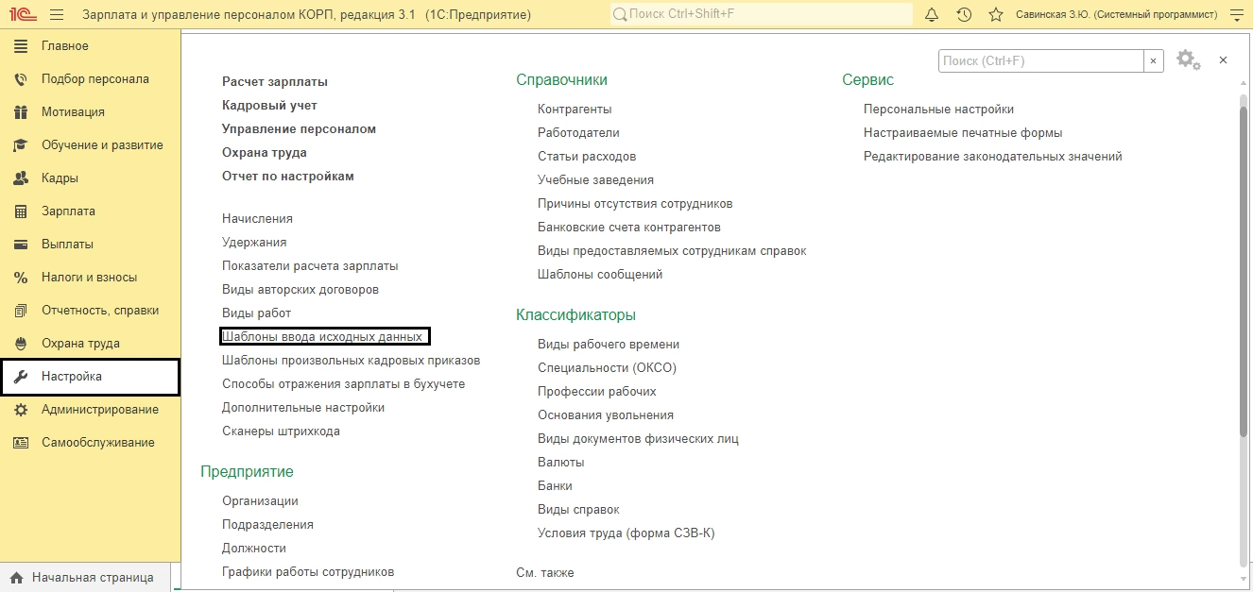This screenshot has width=1253, height=592.
Task: Clear the panel search with the × button
Action: tap(1154, 60)
